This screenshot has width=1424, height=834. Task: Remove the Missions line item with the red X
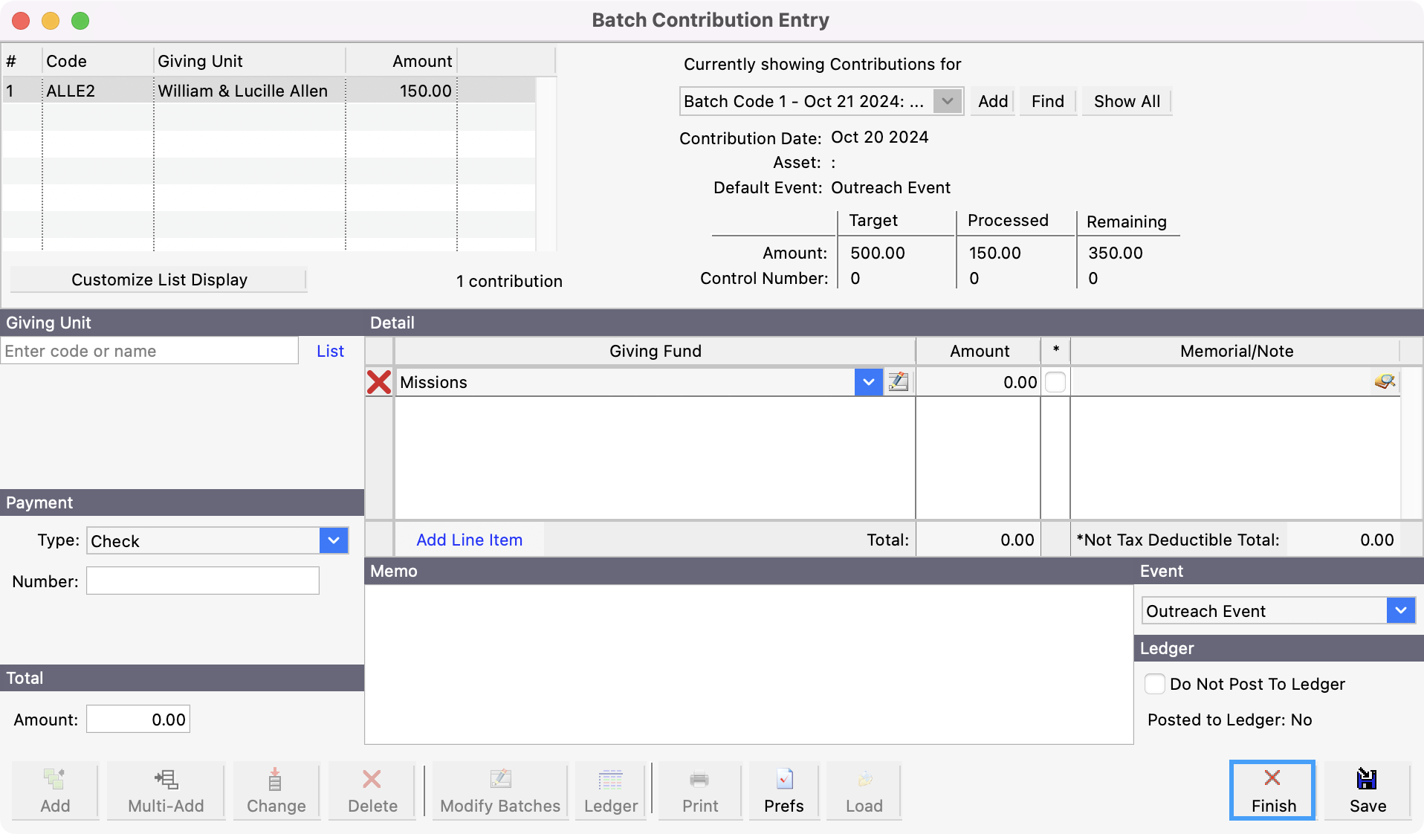pos(379,382)
